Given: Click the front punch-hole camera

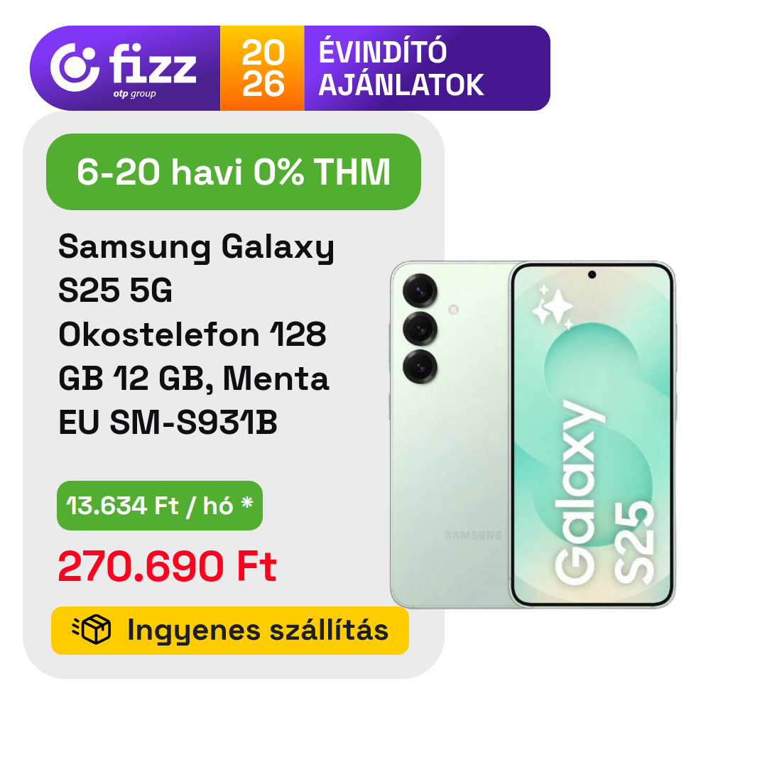Looking at the screenshot, I should [x=592, y=275].
